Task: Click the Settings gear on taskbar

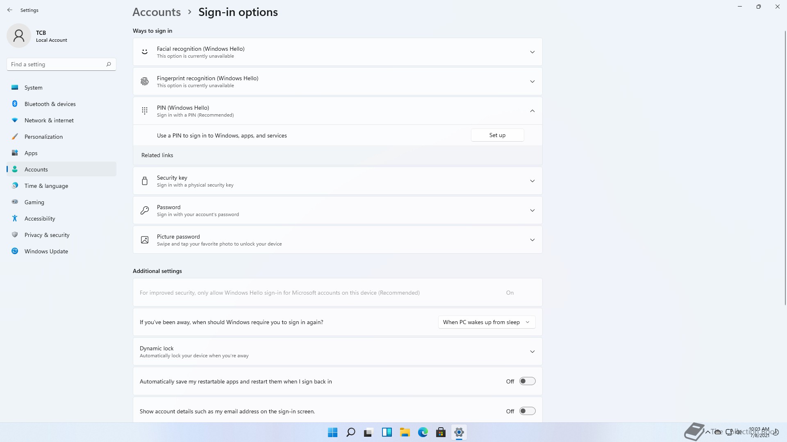Action: [x=459, y=432]
